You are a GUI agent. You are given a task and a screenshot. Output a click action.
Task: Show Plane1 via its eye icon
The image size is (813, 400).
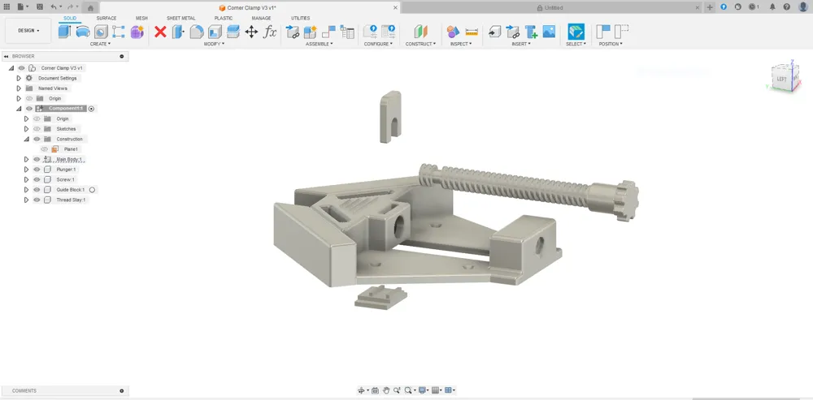click(x=44, y=149)
